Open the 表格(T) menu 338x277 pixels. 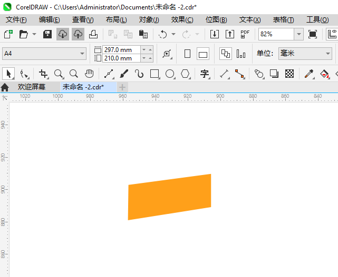[284, 20]
